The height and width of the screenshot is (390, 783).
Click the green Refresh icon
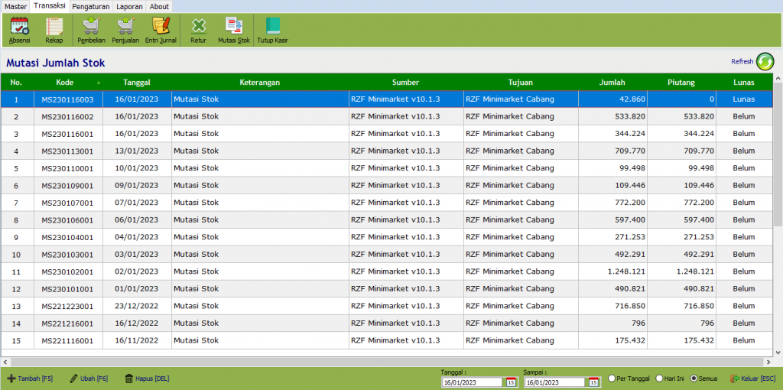pos(765,61)
